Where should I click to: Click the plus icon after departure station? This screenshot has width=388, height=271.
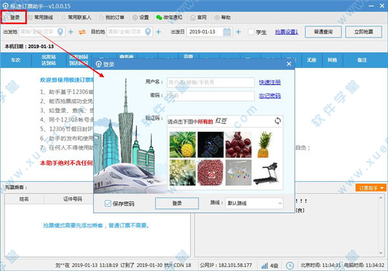[x=71, y=31]
